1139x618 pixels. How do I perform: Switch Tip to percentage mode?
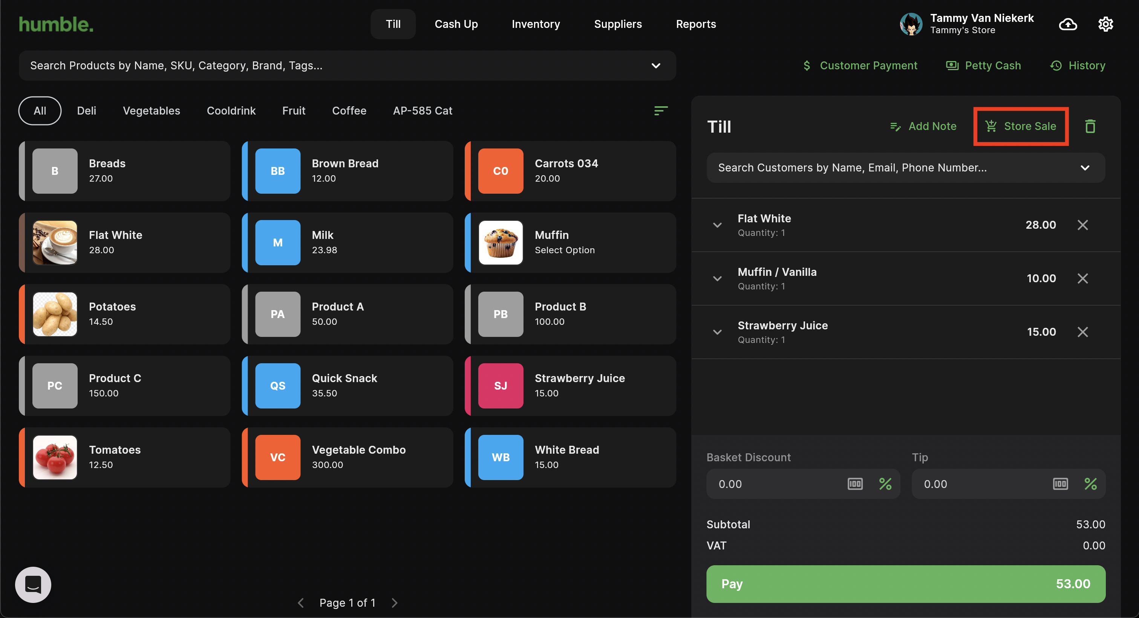tap(1090, 484)
